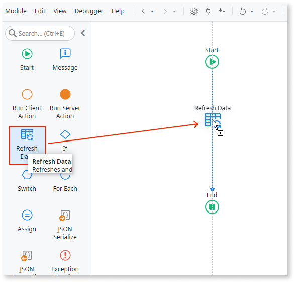
Task: Collapse the toolbox panel with the chevron
Action: point(83,33)
